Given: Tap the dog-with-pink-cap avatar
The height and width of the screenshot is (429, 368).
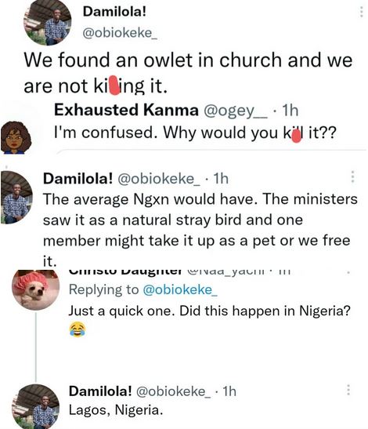Looking at the screenshot, I should [x=35, y=289].
